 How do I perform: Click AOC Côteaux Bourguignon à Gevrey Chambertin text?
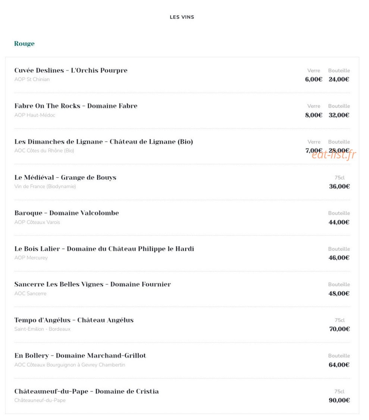click(70, 365)
